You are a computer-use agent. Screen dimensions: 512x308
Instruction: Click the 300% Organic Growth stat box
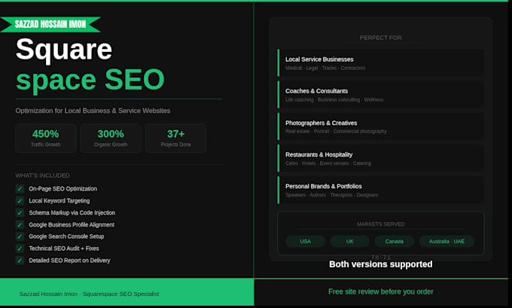point(111,138)
